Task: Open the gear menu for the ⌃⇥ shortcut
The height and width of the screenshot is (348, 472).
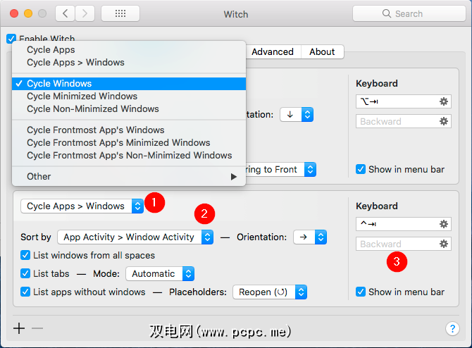Action: click(x=443, y=224)
